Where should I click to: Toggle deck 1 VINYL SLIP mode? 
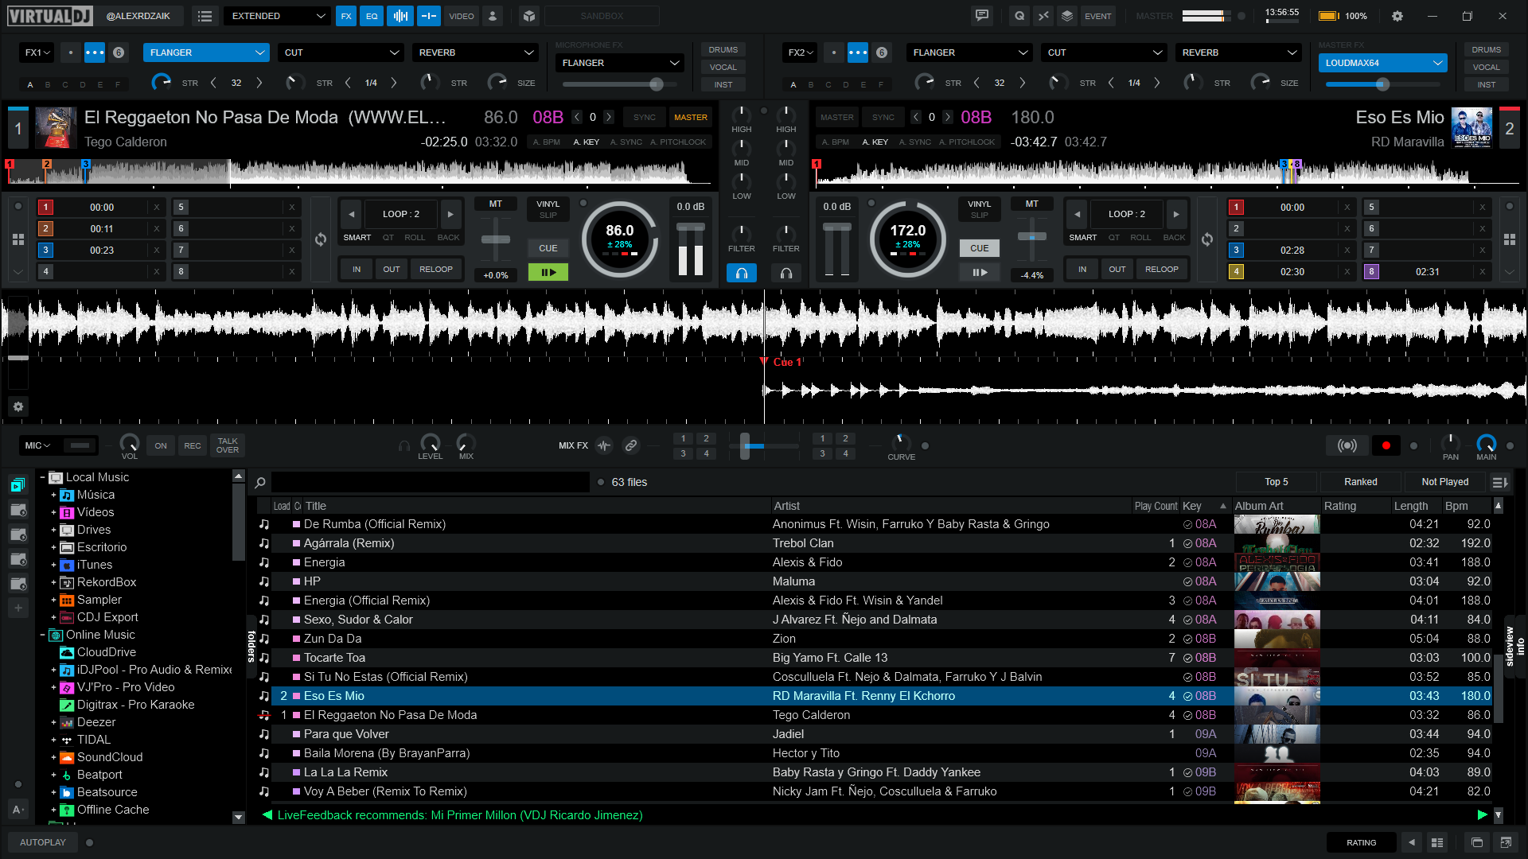[548, 209]
